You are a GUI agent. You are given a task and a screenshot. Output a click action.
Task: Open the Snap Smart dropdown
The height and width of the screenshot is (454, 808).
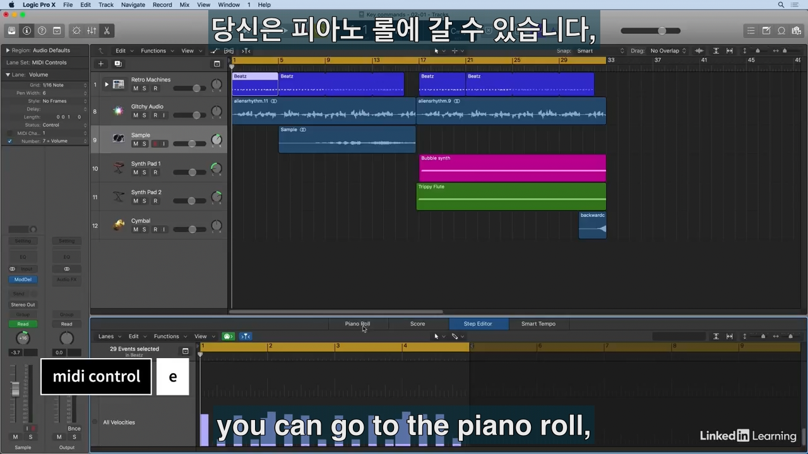[x=600, y=50]
